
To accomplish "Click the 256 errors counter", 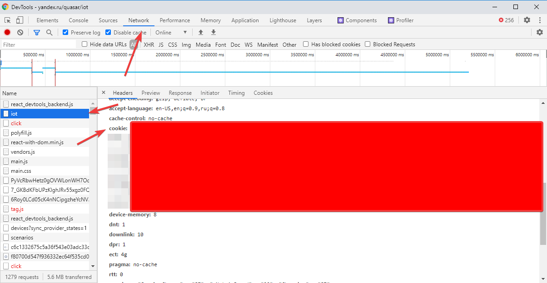I will 506,20.
